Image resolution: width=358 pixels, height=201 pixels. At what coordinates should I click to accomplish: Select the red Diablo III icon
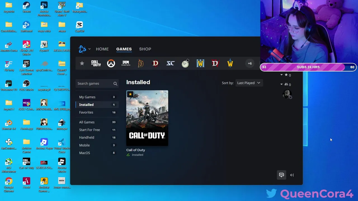156,63
